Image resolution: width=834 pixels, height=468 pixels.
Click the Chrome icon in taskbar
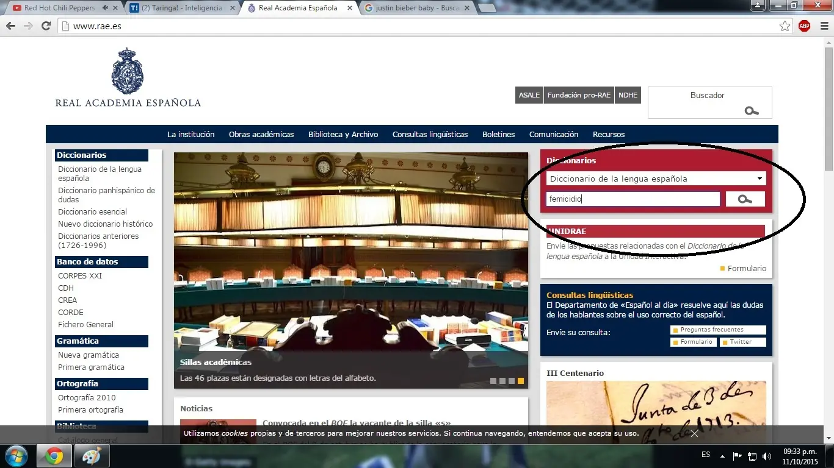54,456
